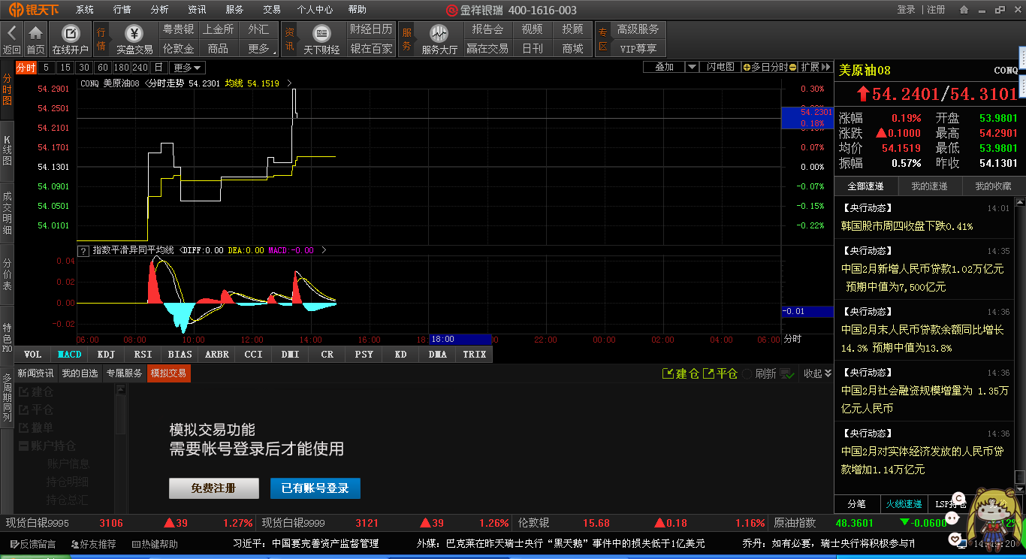Select the 60 minute timeframe
The height and width of the screenshot is (559, 1026).
point(103,67)
